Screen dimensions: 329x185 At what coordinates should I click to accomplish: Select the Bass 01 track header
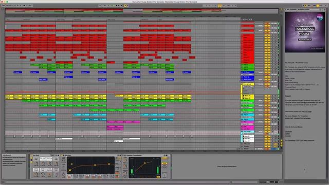tap(248, 96)
